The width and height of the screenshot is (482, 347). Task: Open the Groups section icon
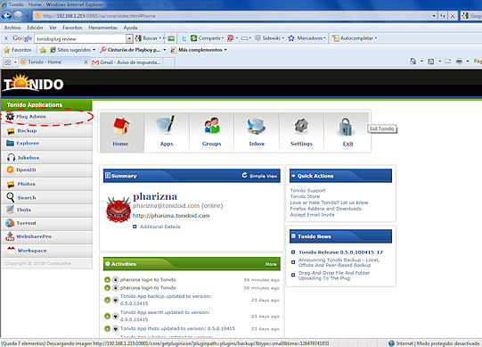212,125
